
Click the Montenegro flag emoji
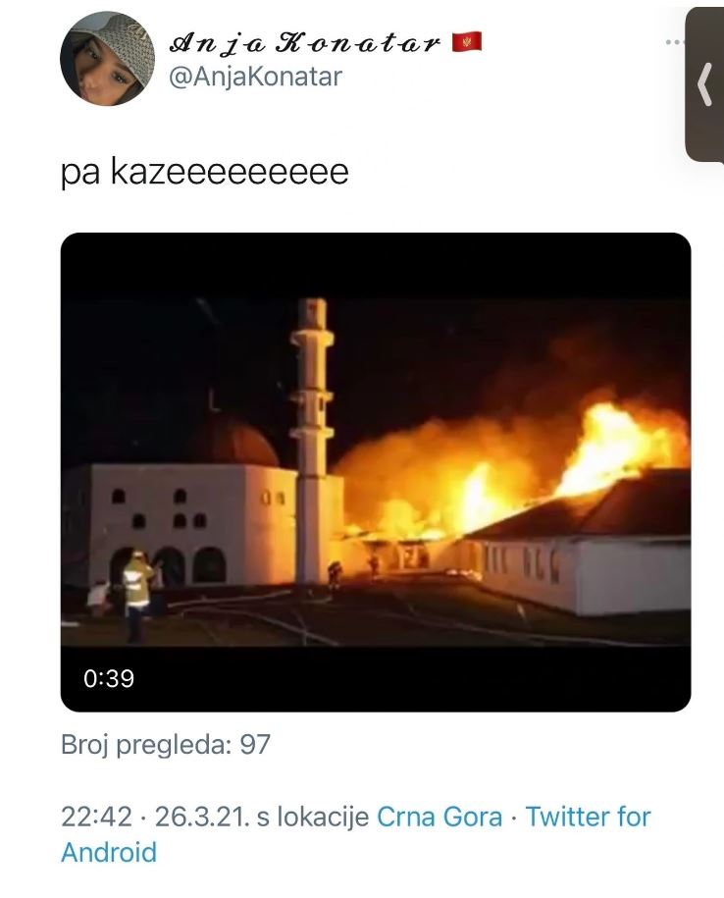tap(466, 42)
